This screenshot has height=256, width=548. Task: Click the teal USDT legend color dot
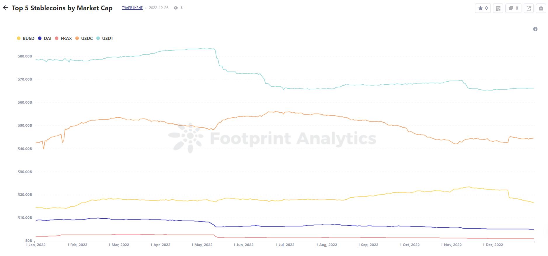(x=98, y=39)
